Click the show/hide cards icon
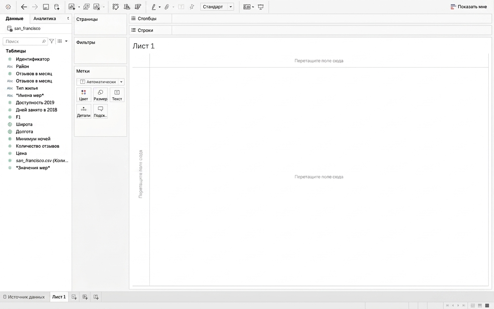This screenshot has width=494, height=309. pyautogui.click(x=247, y=7)
